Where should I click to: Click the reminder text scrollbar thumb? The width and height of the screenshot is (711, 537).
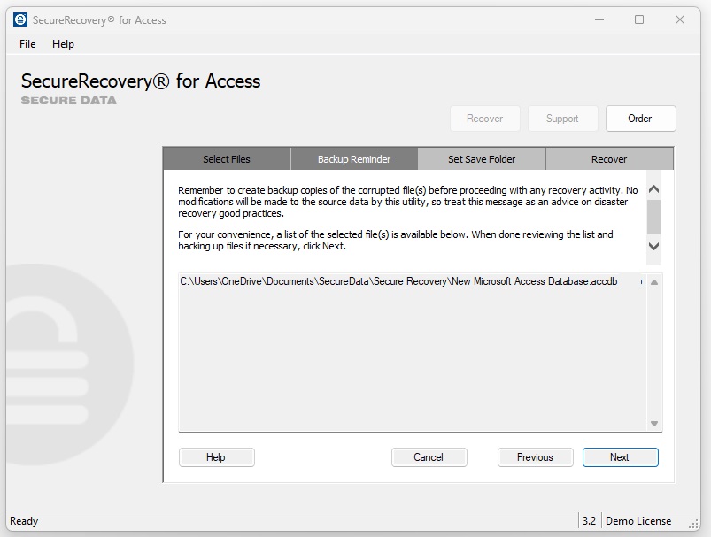click(653, 215)
